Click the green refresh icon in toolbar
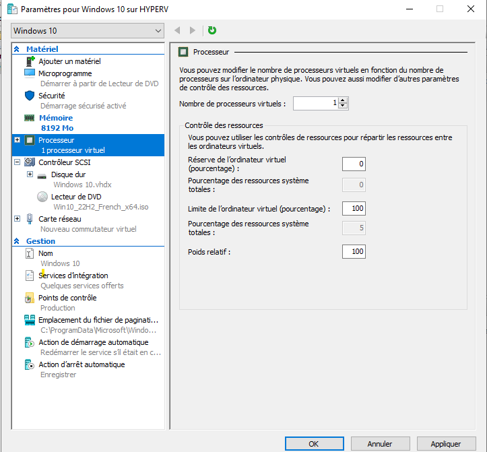 tap(212, 30)
